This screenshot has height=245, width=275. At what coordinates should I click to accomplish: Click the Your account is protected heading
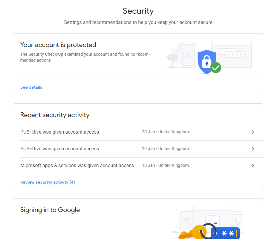pyautogui.click(x=58, y=45)
